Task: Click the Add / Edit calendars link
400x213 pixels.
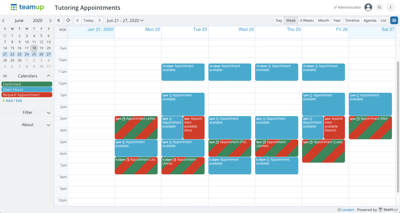Action: (12, 101)
